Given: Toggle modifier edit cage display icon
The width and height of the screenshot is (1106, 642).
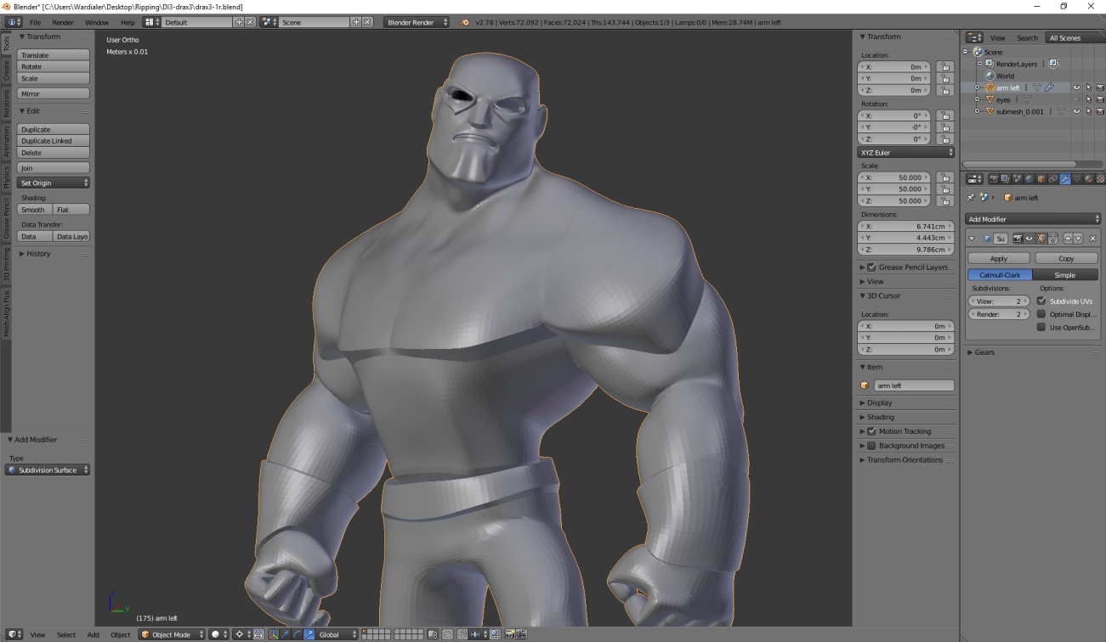Looking at the screenshot, I should pyautogui.click(x=1052, y=239).
